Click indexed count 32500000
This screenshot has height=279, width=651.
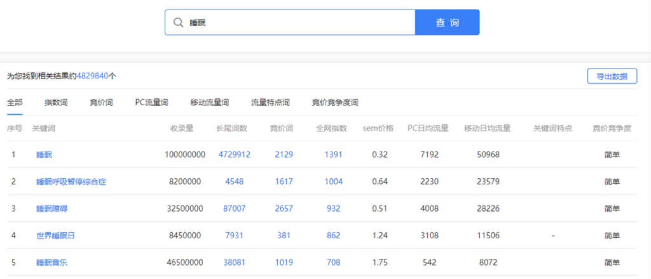(185, 209)
